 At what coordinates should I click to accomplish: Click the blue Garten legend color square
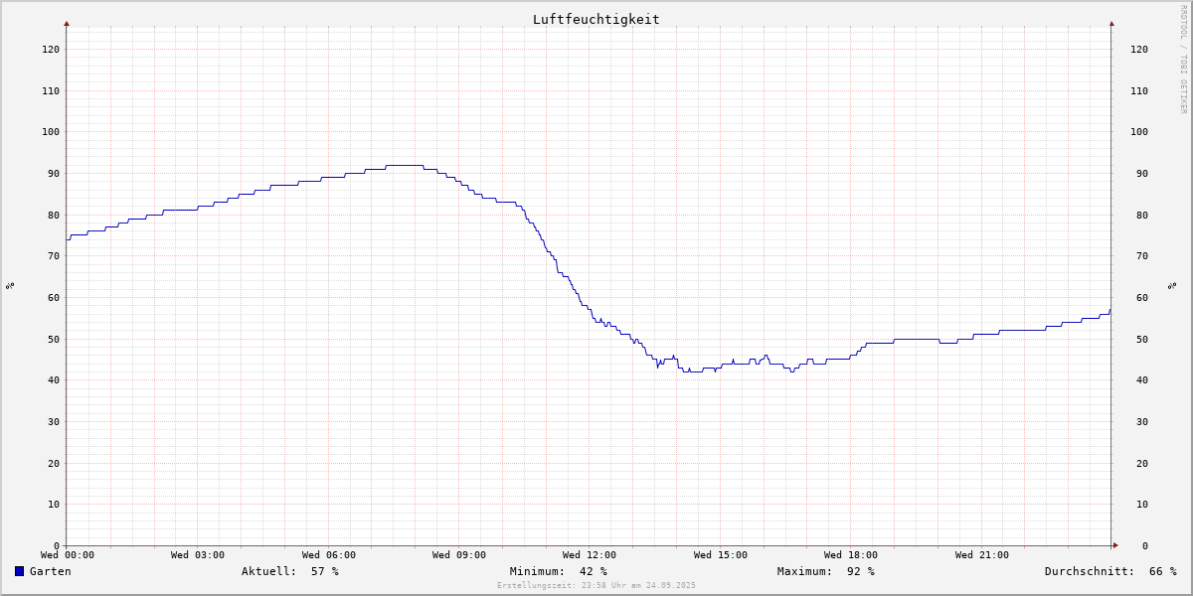pyautogui.click(x=19, y=571)
